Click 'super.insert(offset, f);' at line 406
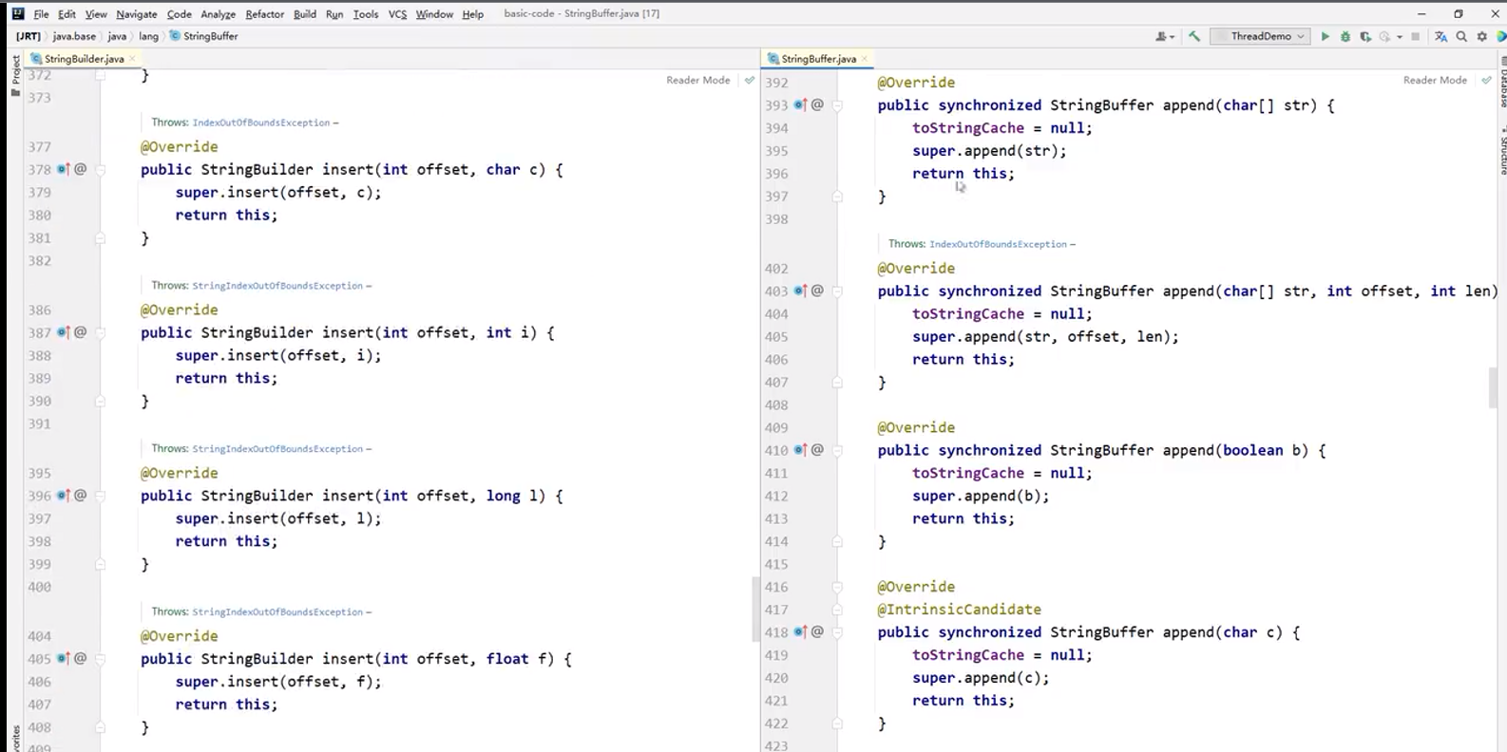The image size is (1507, 752). 277,682
